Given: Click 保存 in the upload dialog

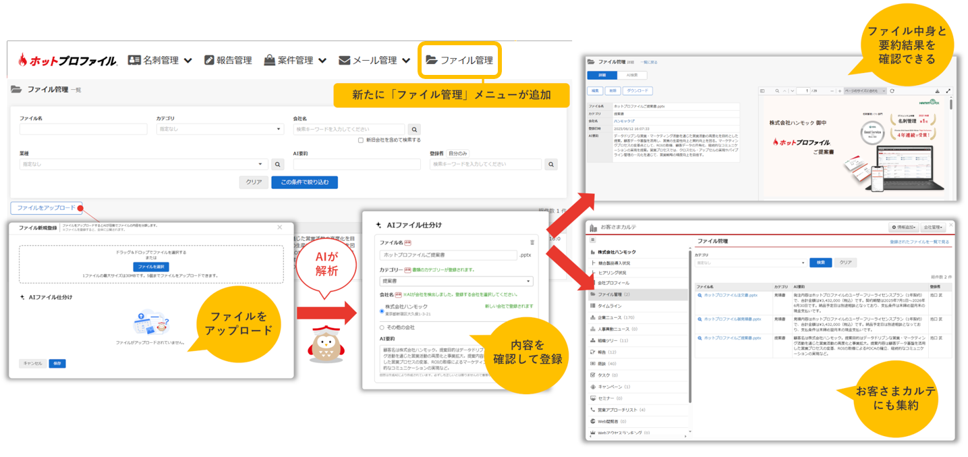Looking at the screenshot, I should point(57,363).
